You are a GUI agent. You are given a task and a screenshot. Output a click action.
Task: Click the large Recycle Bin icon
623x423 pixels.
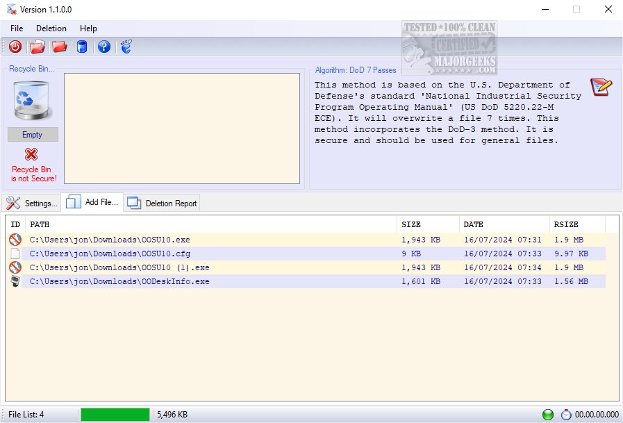32,101
